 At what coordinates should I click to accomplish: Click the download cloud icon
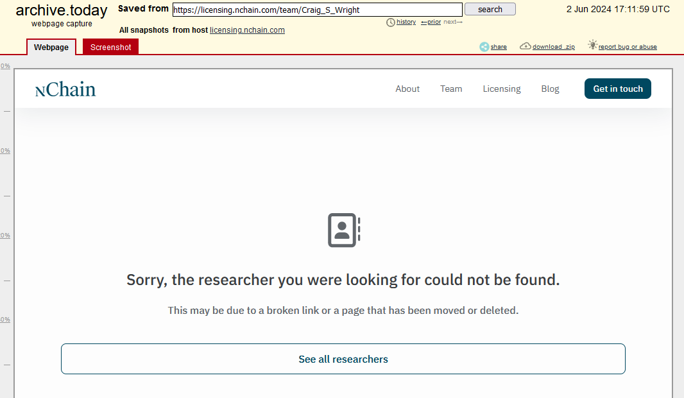[526, 46]
